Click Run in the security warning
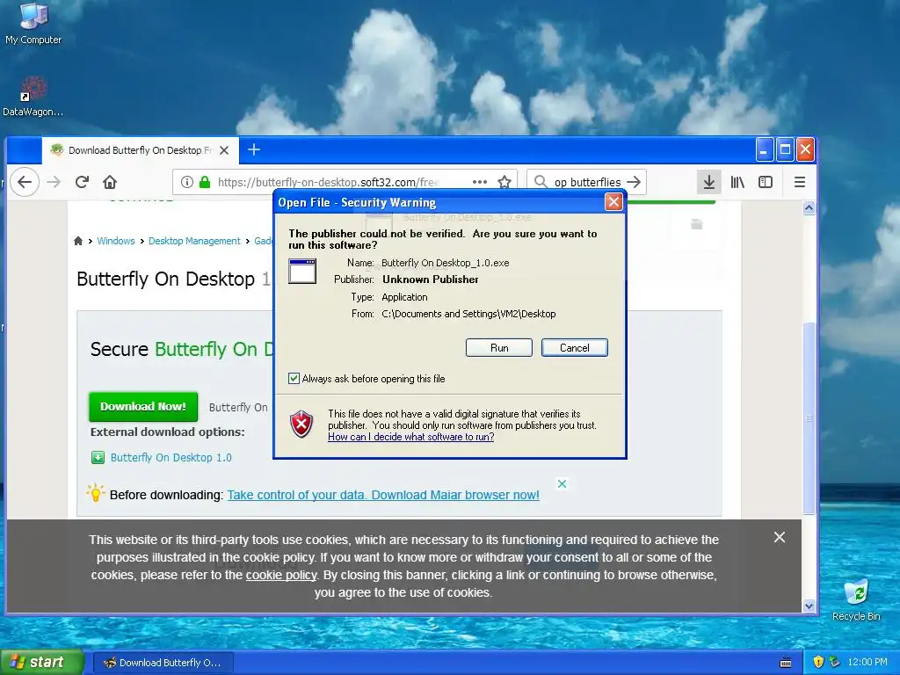This screenshot has height=675, width=900. [x=499, y=348]
